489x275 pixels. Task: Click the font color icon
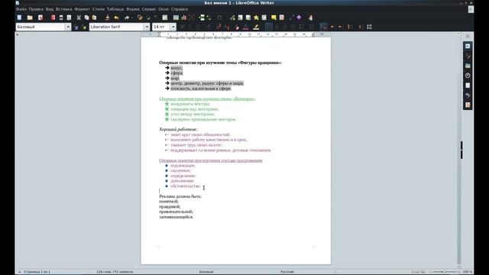[x=245, y=27]
